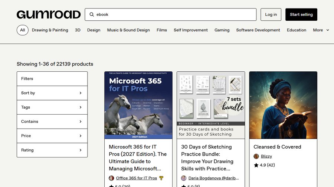Viewport: 334px width, 187px height.
Task: Click the Daria Bogdanova seller avatar
Action: coord(184,178)
